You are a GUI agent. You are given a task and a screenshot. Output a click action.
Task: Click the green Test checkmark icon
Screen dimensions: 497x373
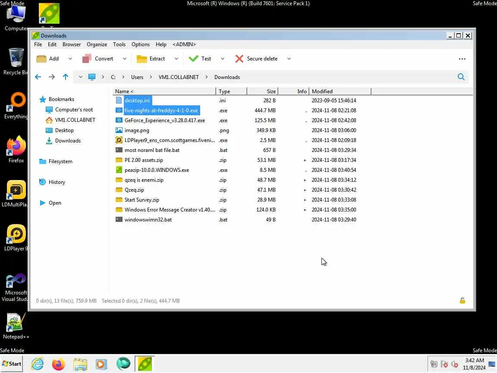(x=193, y=59)
